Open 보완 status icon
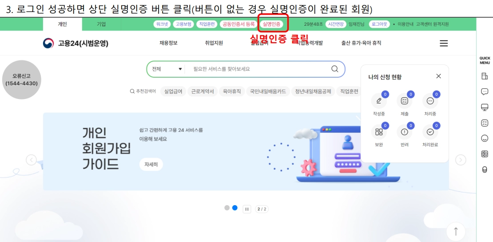The width and height of the screenshot is (493, 242). (379, 132)
